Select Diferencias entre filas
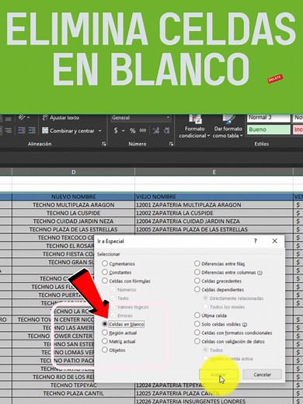 (x=220, y=263)
